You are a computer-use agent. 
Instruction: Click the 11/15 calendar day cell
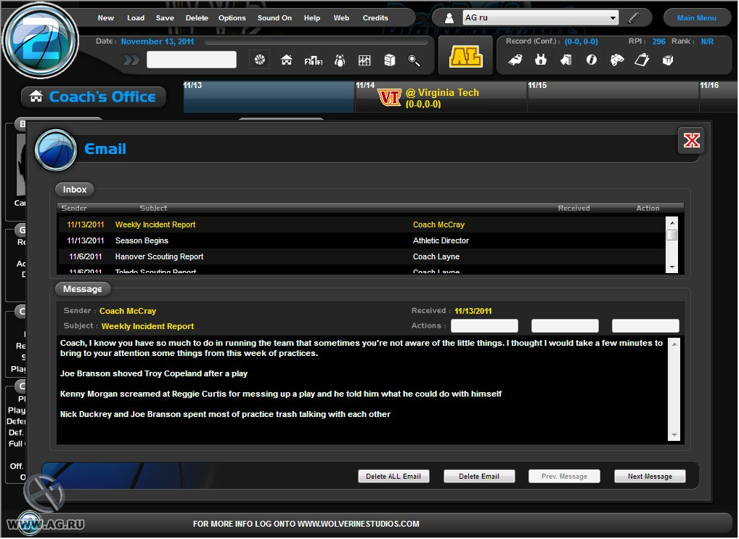[613, 97]
